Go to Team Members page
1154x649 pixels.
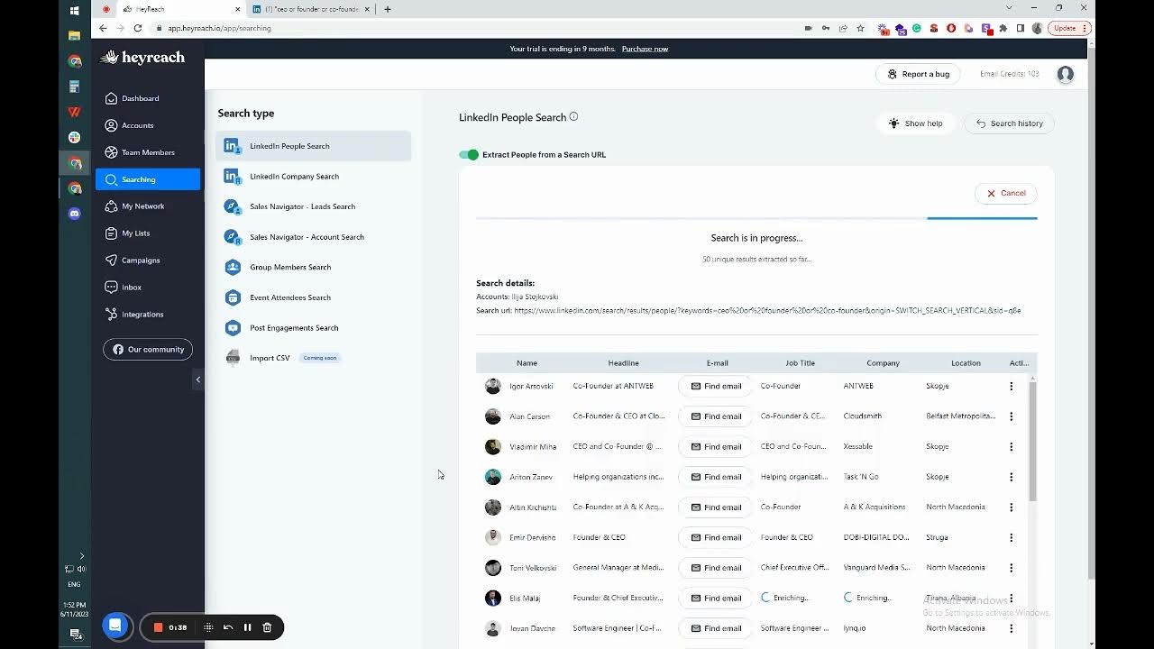pos(148,152)
